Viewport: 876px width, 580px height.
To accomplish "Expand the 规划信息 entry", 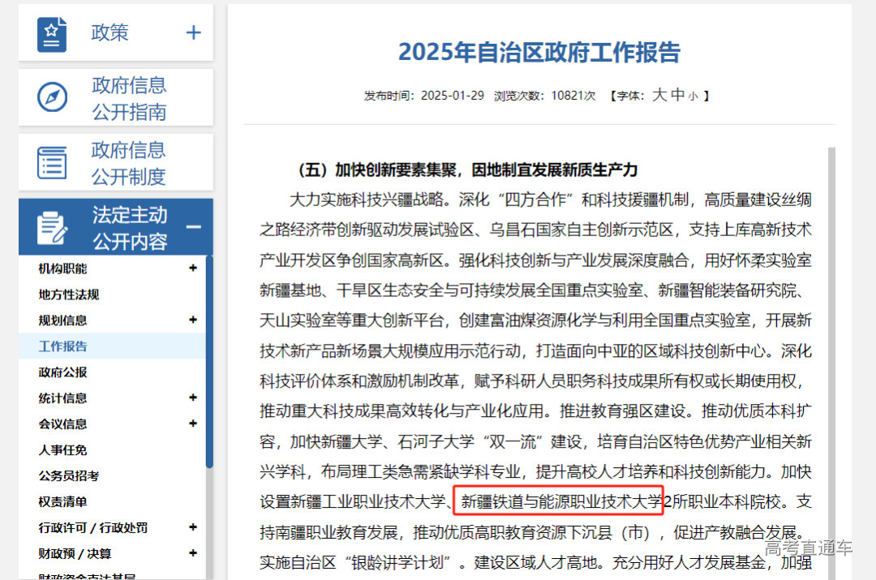I will click(194, 320).
